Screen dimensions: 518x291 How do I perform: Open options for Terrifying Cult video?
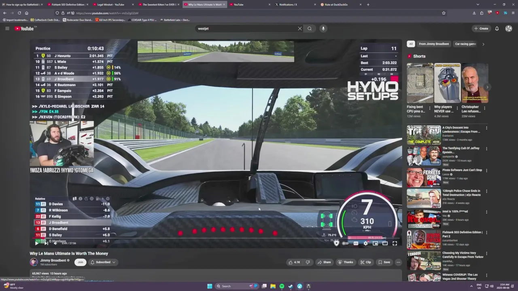pos(486,149)
